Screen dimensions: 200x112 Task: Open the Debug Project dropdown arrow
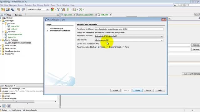click(x=77, y=9)
